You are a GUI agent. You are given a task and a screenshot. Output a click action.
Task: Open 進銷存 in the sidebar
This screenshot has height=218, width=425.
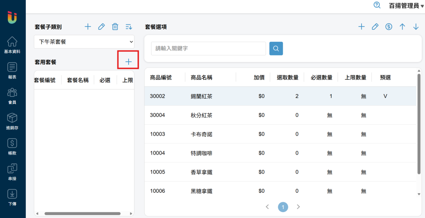pos(12,121)
